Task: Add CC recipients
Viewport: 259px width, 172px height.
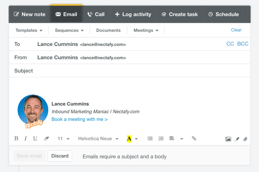Action: tap(230, 44)
